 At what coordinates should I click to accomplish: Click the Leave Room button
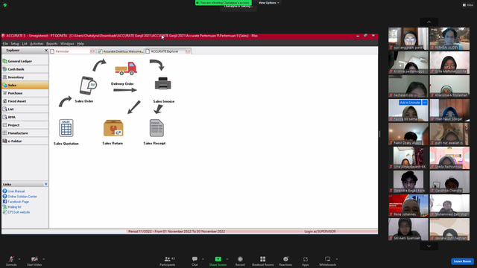pos(462,261)
